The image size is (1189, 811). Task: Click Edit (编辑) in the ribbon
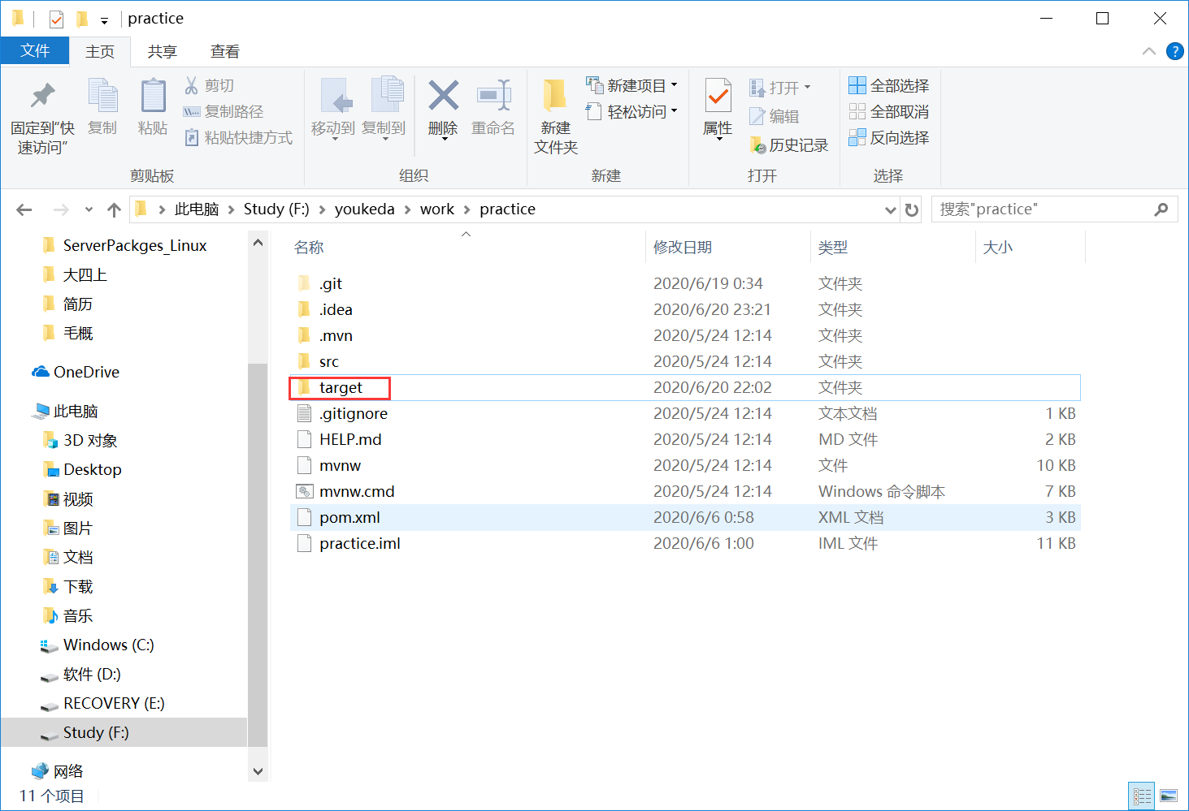[x=775, y=116]
